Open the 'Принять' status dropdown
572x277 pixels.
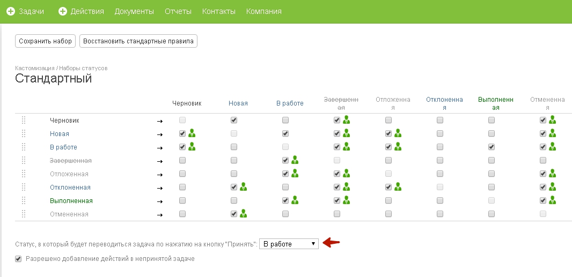(289, 244)
